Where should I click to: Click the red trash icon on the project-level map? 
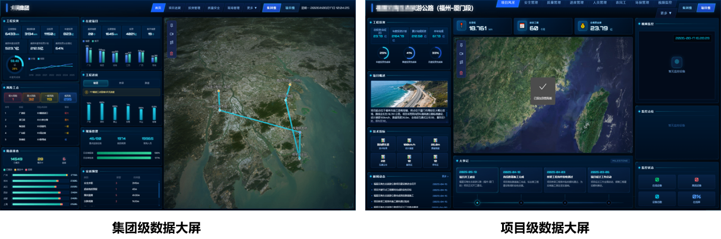(x=460, y=73)
